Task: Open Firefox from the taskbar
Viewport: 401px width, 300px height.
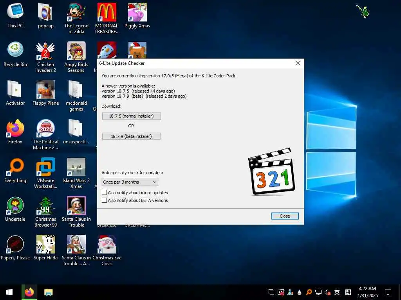Action: (x=29, y=292)
